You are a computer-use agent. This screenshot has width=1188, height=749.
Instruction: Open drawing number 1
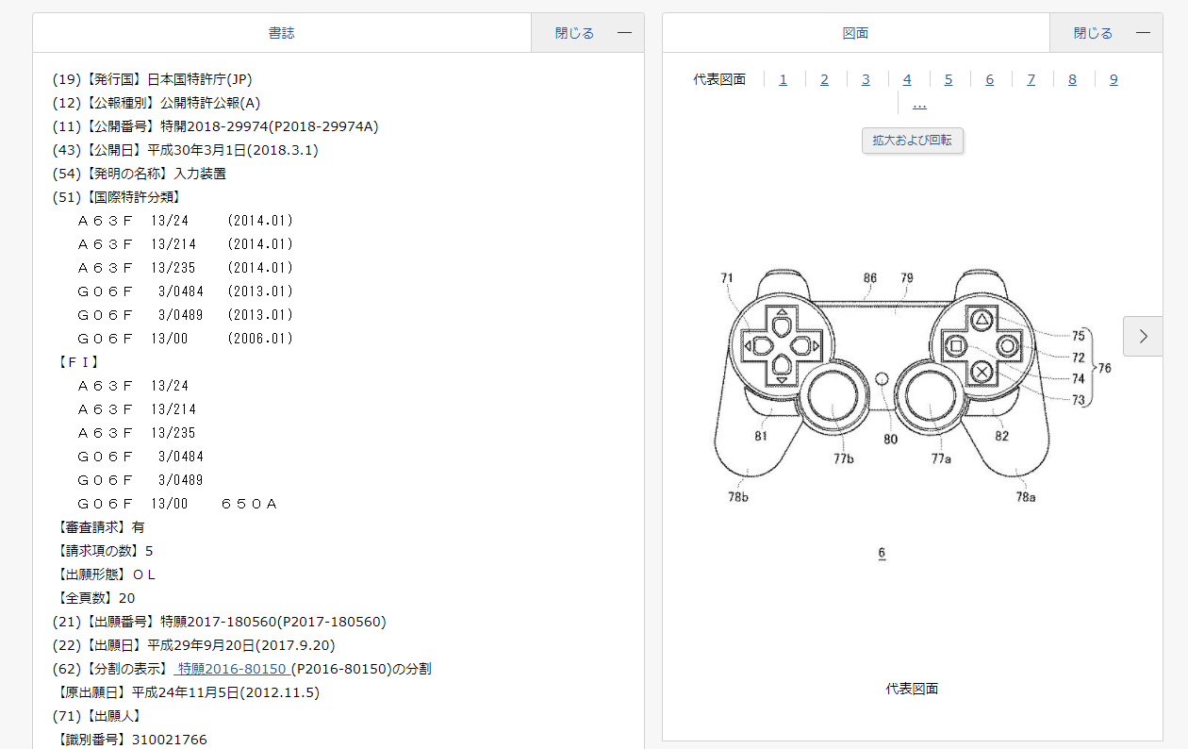click(x=783, y=79)
